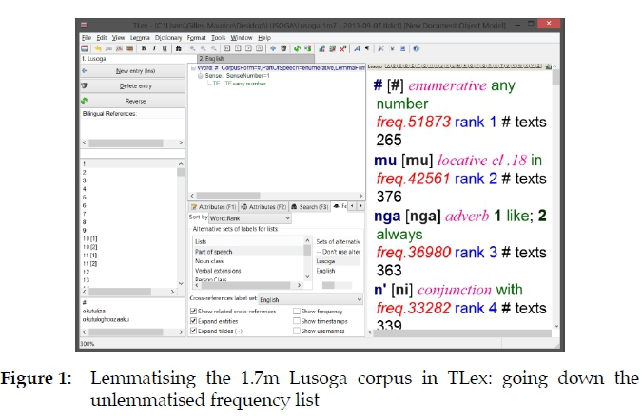Open the Cross-references label set dropdown
This screenshot has height=416, width=642.
pos(357,298)
